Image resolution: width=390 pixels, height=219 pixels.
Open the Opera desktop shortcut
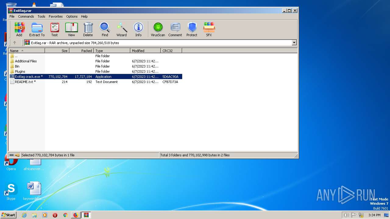pyautogui.click(x=11, y=164)
